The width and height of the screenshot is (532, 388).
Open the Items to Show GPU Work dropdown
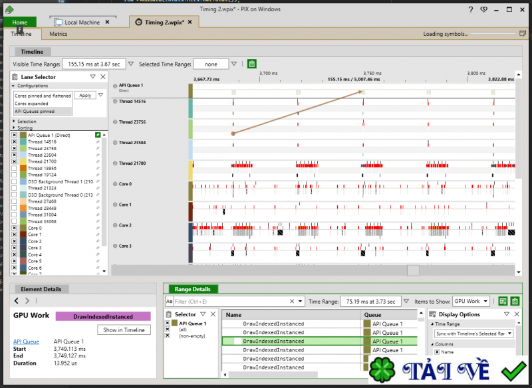pyautogui.click(x=471, y=302)
